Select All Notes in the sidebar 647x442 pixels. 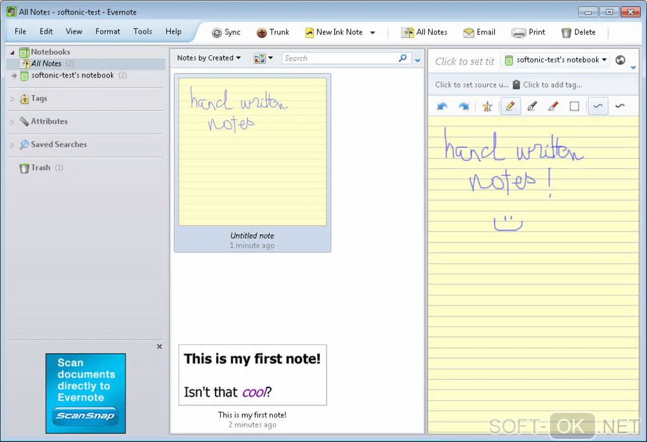pos(86,64)
